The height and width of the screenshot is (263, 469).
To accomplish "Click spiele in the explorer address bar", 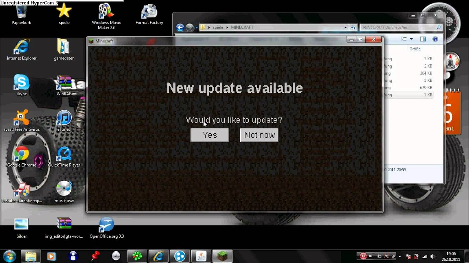I will [218, 27].
